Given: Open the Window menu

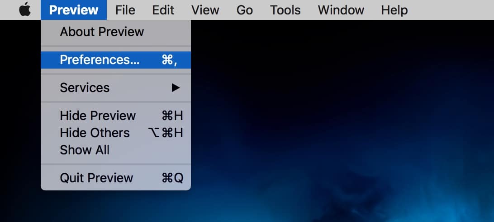Looking at the screenshot, I should 340,10.
